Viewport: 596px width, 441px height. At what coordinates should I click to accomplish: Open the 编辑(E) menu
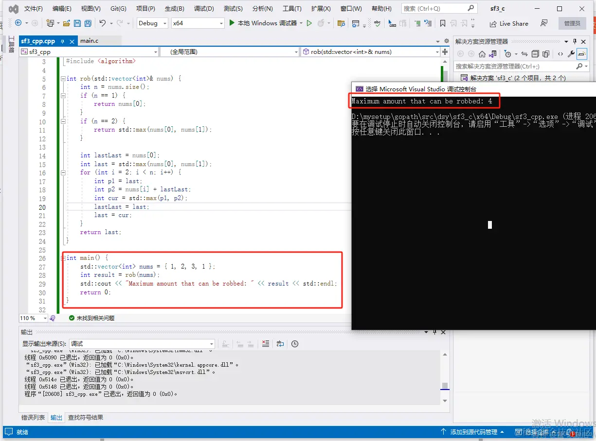62,9
